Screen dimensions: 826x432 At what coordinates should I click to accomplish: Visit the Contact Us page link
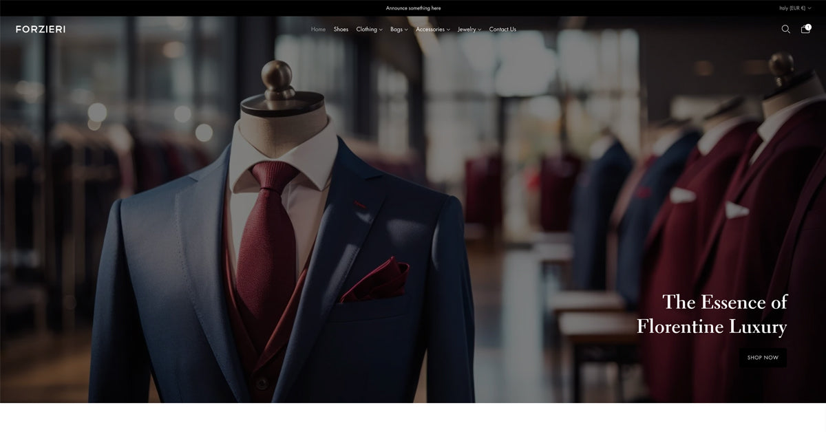(x=502, y=29)
